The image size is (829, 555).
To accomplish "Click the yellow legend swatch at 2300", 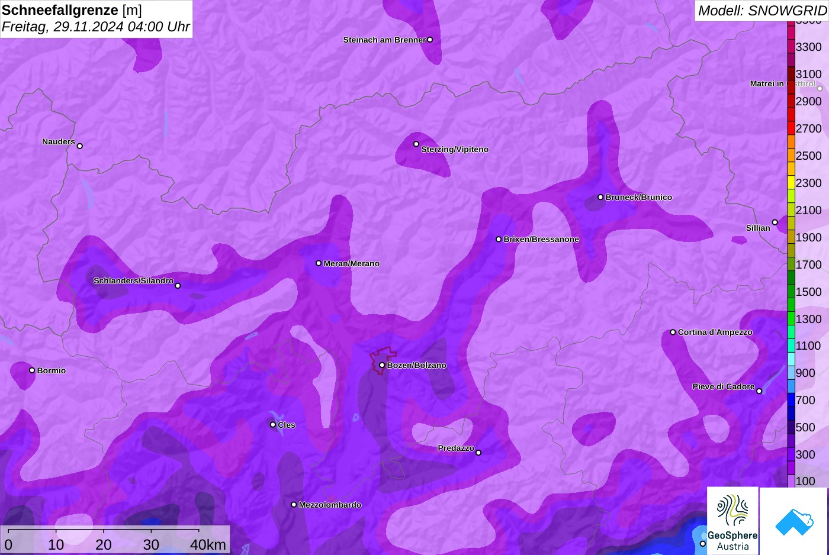I will click(791, 182).
